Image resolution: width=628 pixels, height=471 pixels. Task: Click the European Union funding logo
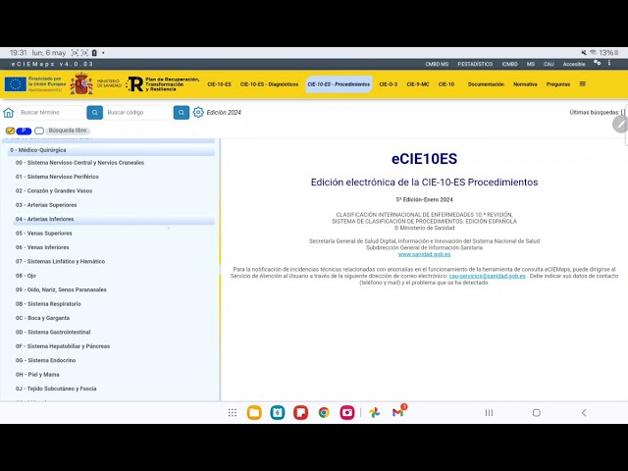tap(35, 84)
